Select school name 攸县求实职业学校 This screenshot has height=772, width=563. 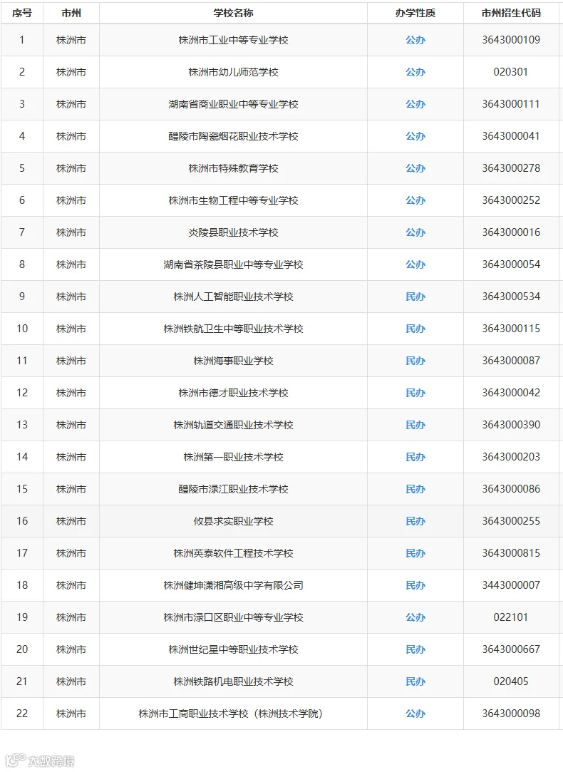(233, 521)
